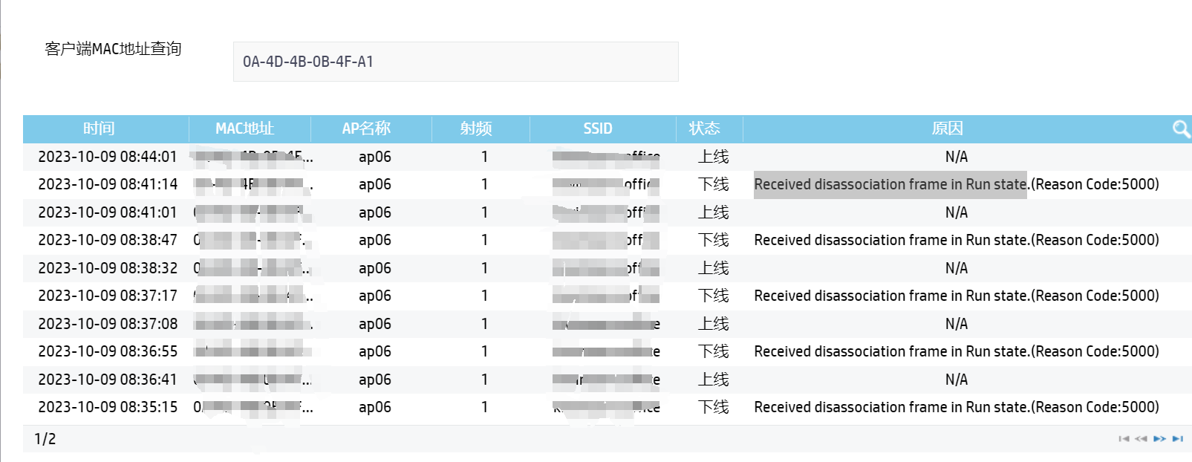1192x462 pixels.
Task: Select the 2023-10-09 08:38:47 log entry
Action: (108, 240)
